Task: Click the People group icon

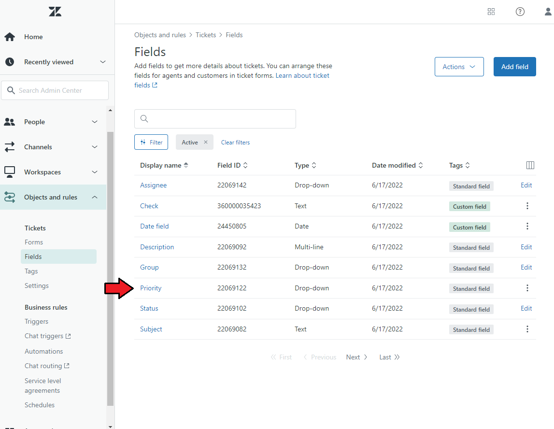Action: [10, 122]
